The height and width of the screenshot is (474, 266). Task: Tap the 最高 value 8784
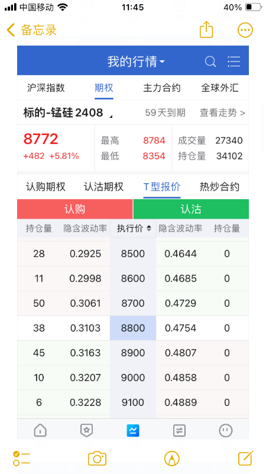click(154, 140)
